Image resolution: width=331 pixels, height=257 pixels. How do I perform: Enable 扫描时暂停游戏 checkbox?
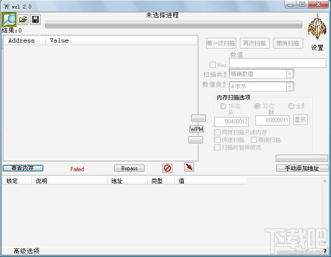[x=217, y=148]
